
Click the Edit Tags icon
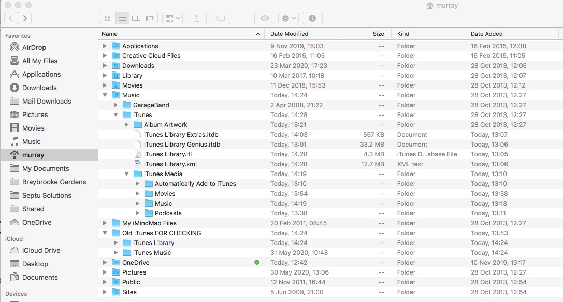click(x=220, y=18)
